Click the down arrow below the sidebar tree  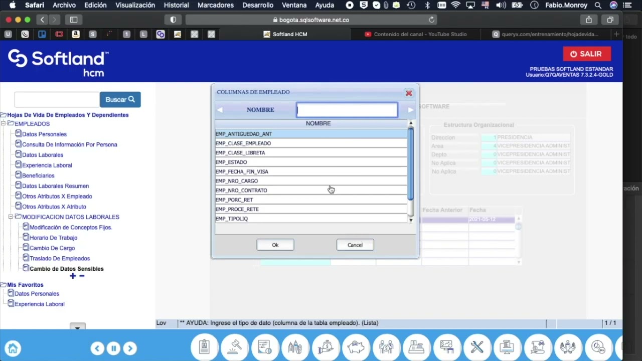[77, 327]
